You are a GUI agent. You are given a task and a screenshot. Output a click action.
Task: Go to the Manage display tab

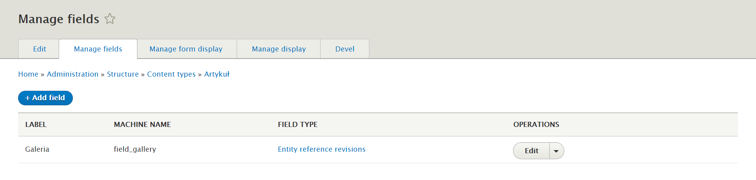tap(279, 49)
